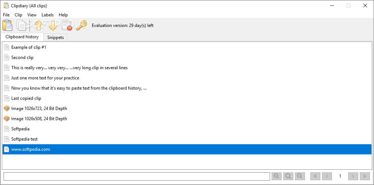Select the 'Now you know that it's easy' clip
The image size is (374, 185).
point(187,88)
